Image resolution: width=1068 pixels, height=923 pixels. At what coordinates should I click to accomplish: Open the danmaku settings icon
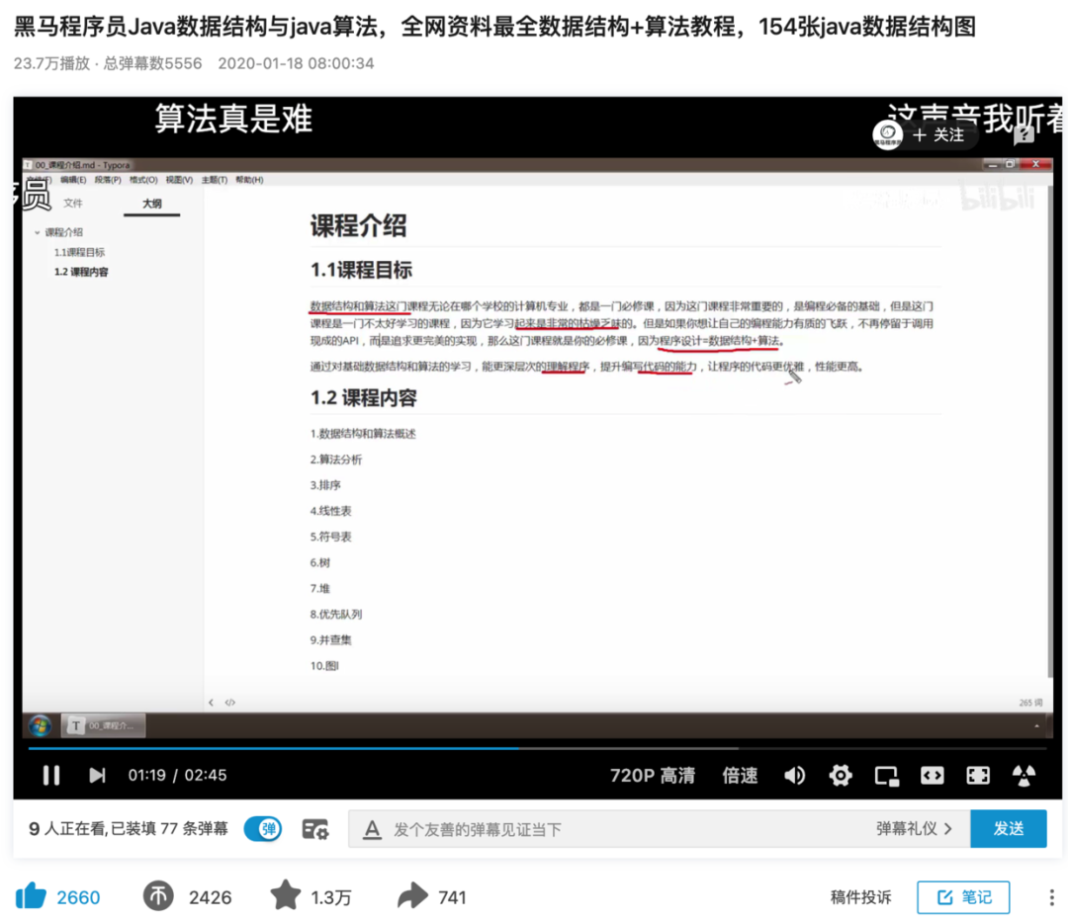tap(316, 828)
